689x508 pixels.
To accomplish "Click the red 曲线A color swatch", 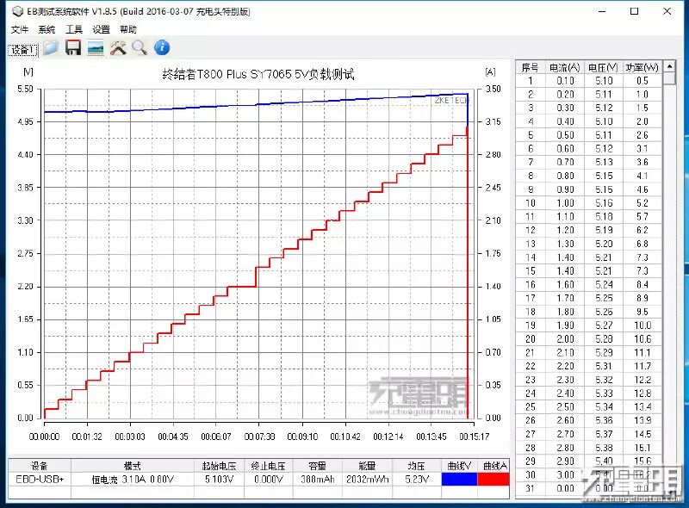I will point(493,479).
